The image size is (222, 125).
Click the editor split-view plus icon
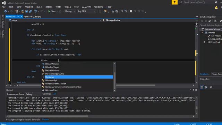coord(197,24)
